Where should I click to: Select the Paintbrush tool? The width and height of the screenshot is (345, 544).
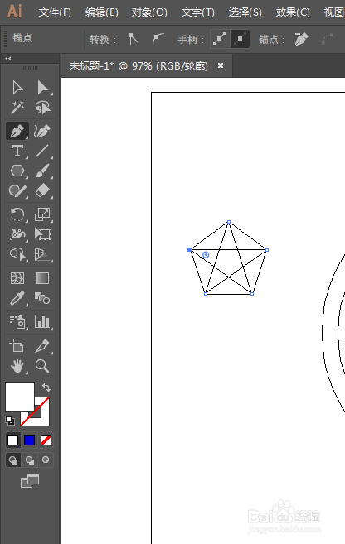[x=42, y=171]
